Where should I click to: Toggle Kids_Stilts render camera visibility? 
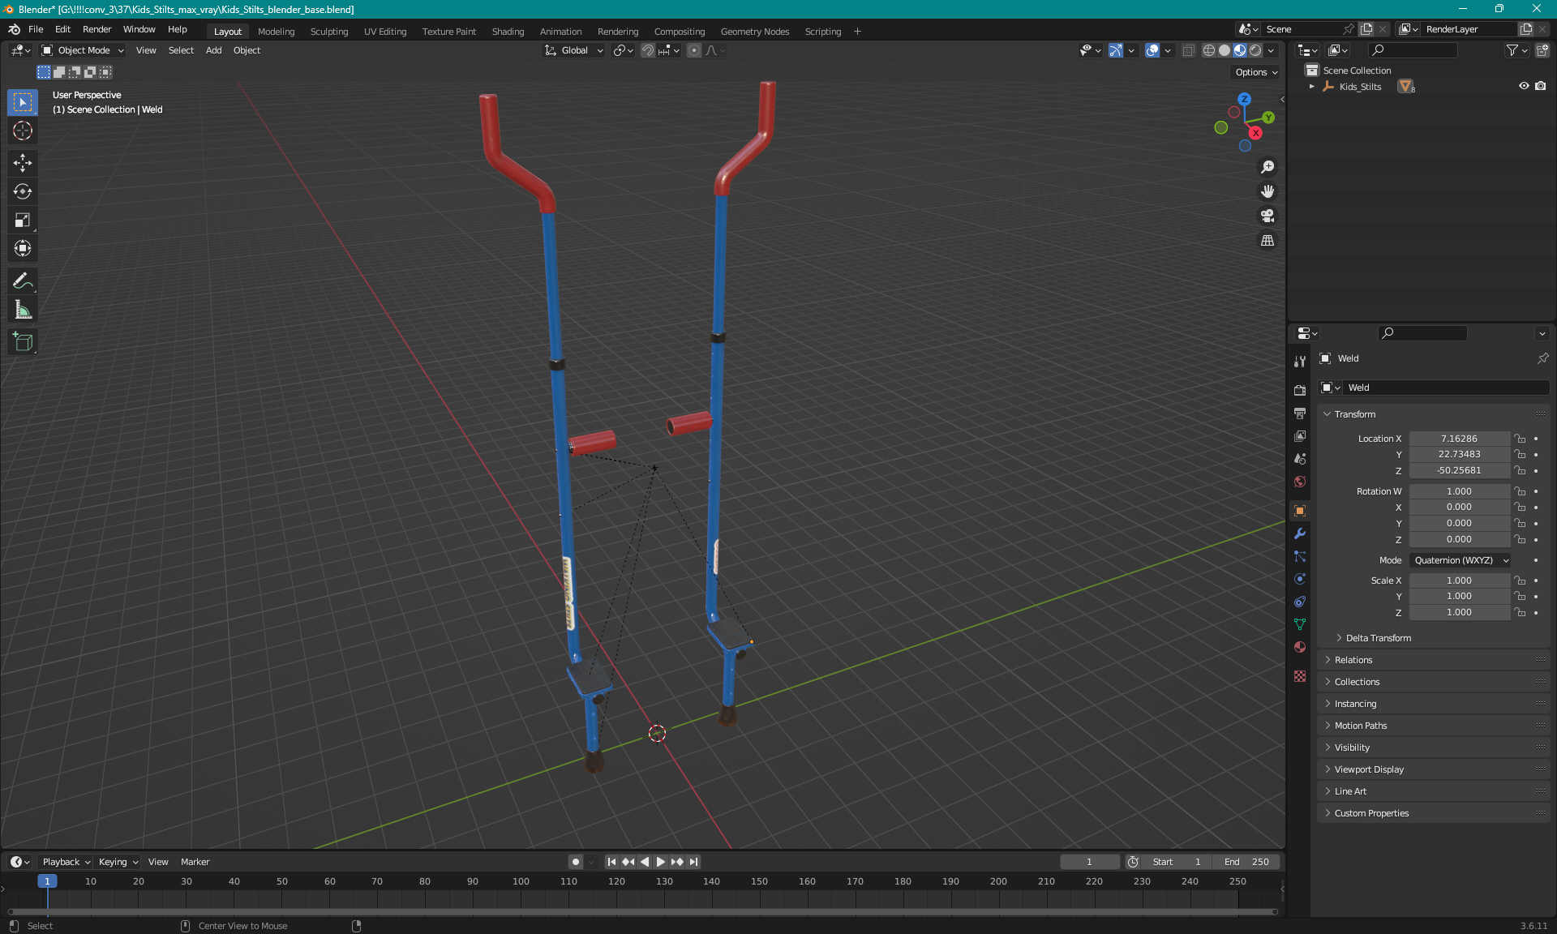click(x=1541, y=86)
